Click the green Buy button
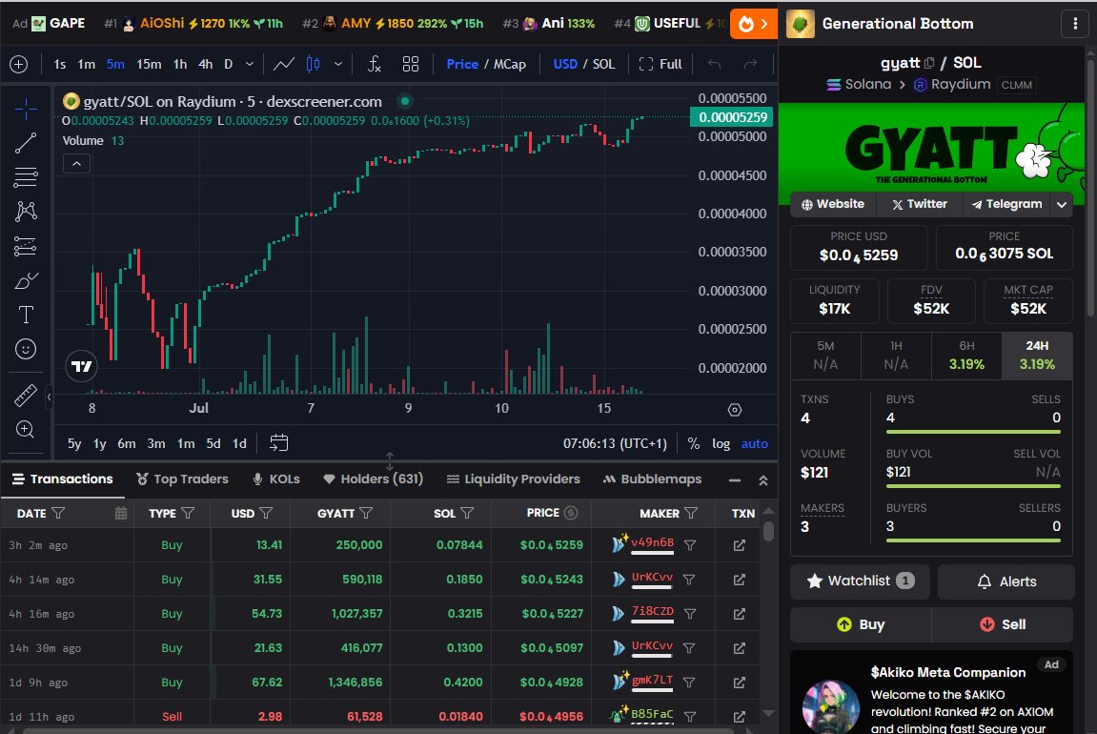This screenshot has width=1097, height=734. click(x=861, y=624)
